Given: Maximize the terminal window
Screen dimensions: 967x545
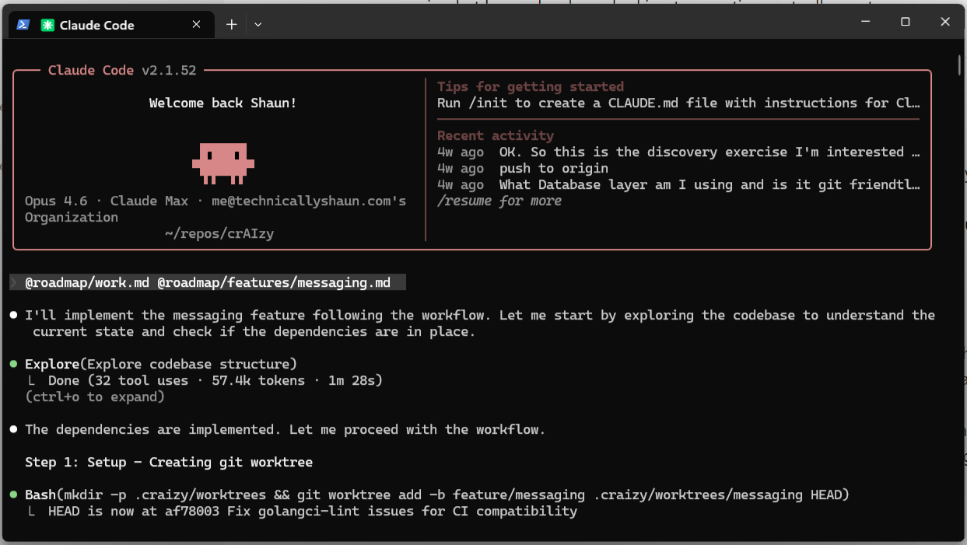Looking at the screenshot, I should coord(906,22).
